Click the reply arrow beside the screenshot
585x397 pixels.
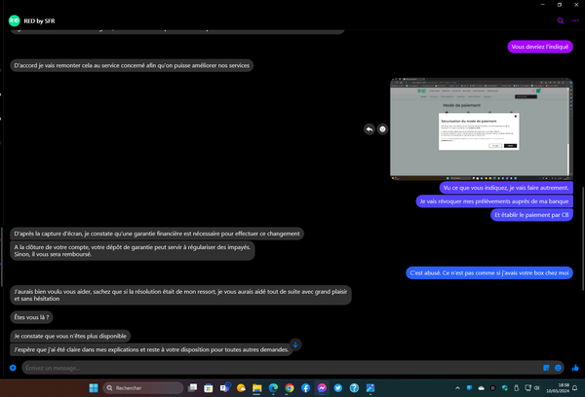(369, 128)
